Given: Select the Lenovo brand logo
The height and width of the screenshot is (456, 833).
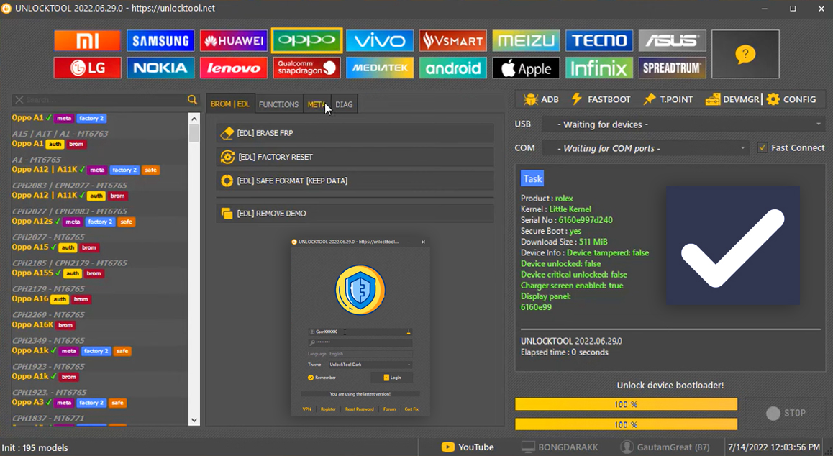Looking at the screenshot, I should 234,68.
